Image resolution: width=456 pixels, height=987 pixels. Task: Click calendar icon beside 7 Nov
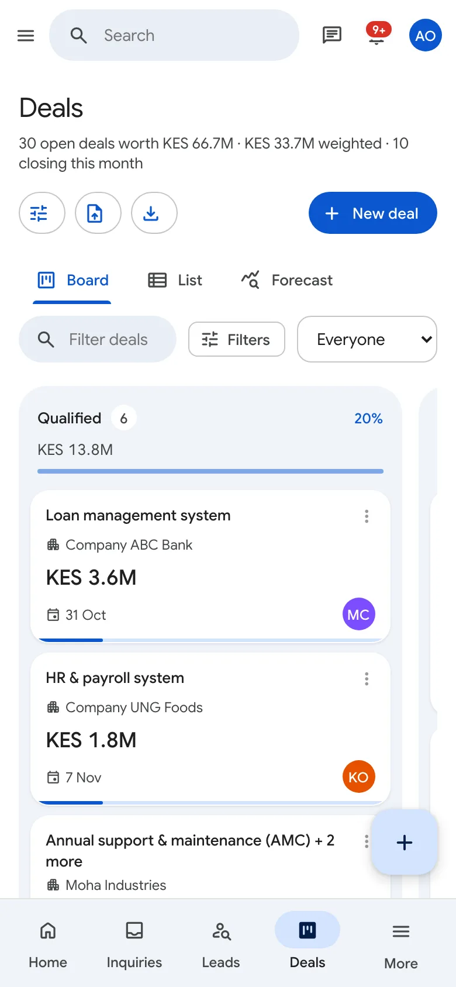point(53,778)
